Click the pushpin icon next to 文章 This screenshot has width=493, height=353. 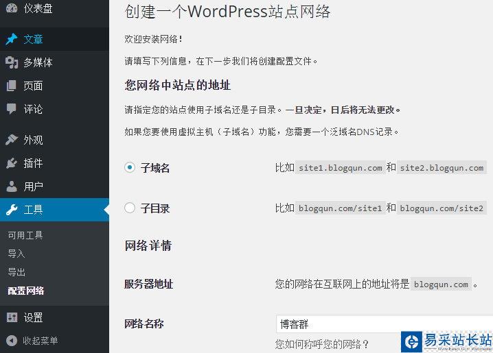click(x=12, y=39)
